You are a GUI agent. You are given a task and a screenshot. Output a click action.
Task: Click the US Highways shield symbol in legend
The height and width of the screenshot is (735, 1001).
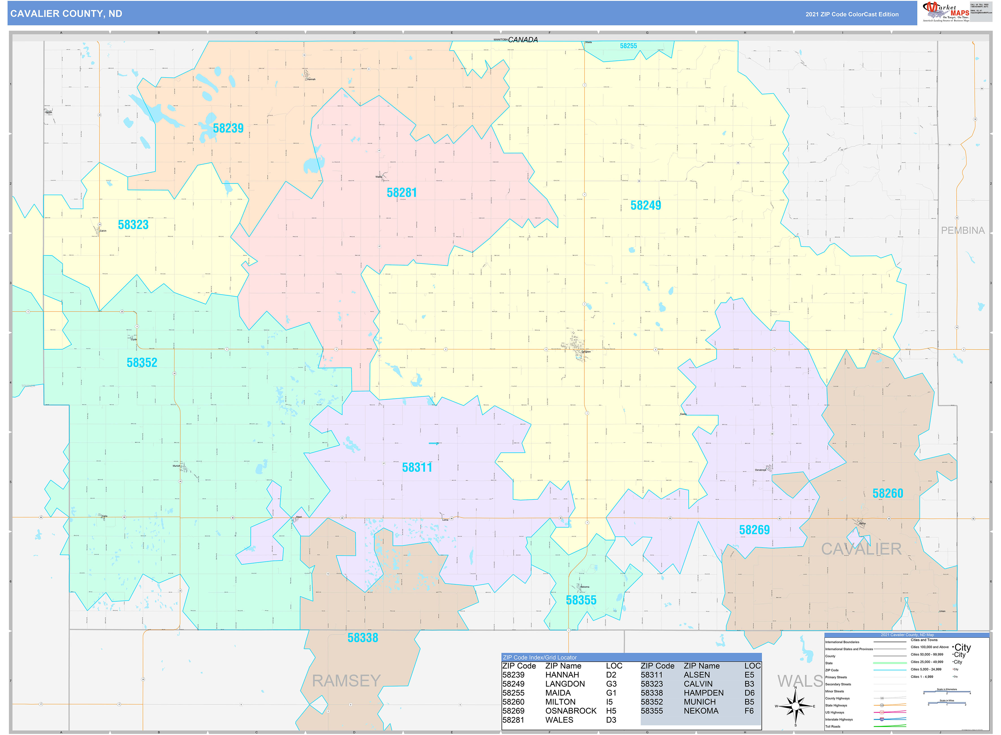(x=882, y=713)
